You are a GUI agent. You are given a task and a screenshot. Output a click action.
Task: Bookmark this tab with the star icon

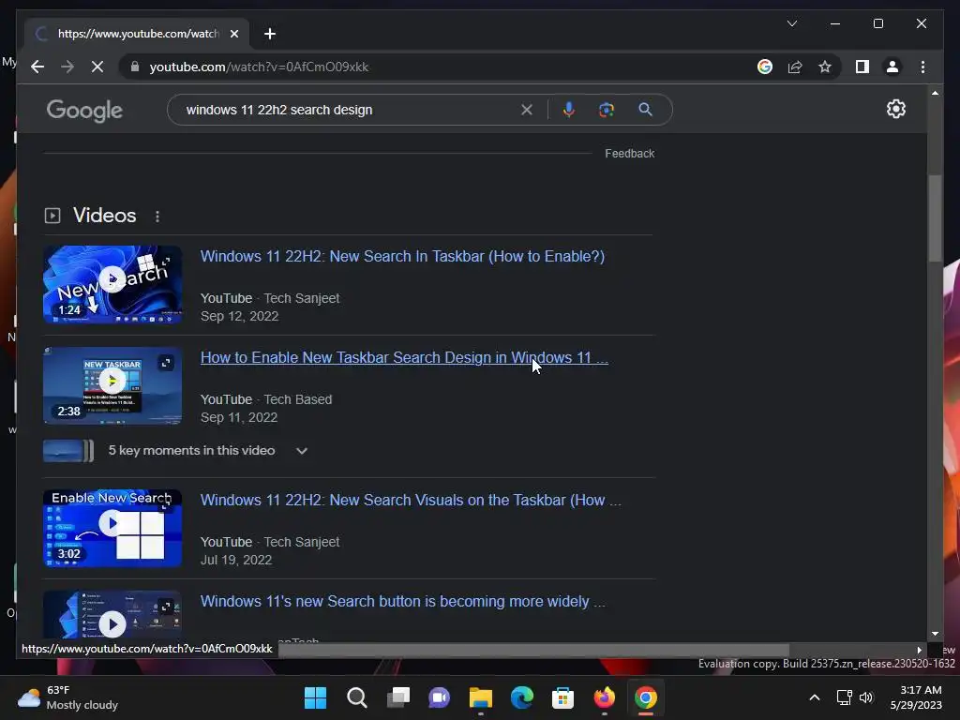pos(825,67)
